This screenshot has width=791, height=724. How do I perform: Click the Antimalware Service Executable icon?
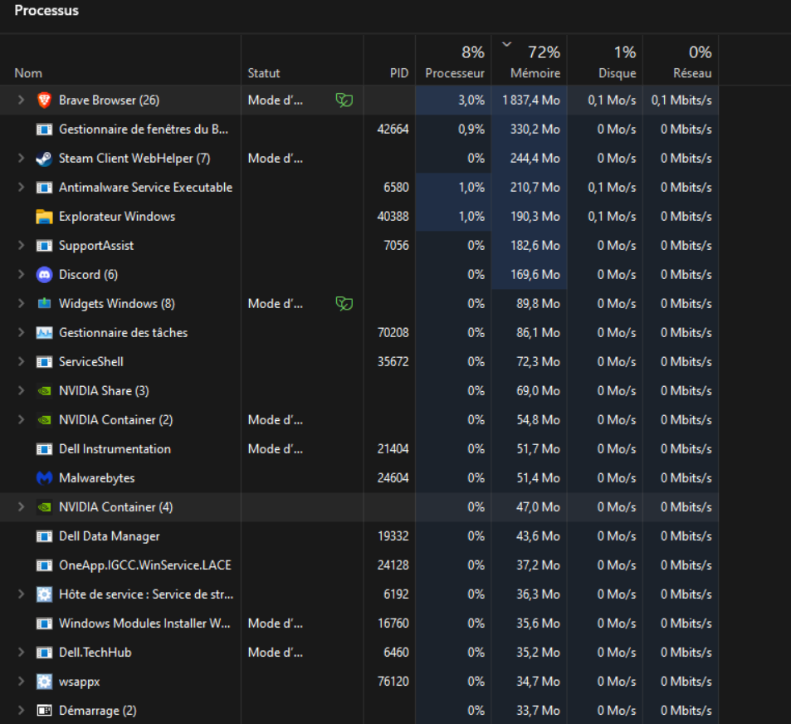(x=44, y=188)
